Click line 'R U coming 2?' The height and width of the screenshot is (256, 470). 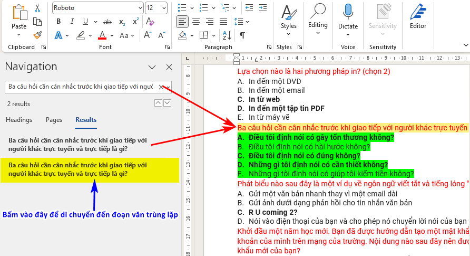coord(273,212)
